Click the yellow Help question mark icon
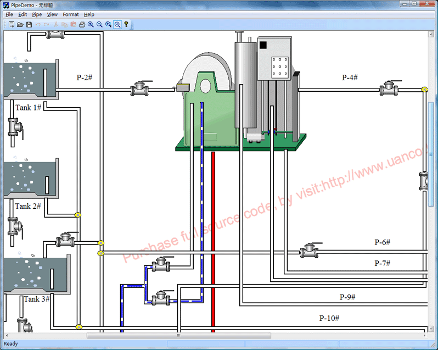 126,24
